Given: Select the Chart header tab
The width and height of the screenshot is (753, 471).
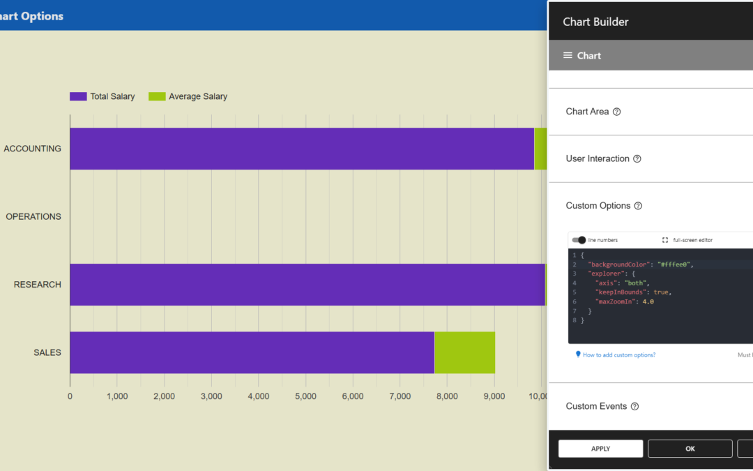Looking at the screenshot, I should tap(588, 55).
